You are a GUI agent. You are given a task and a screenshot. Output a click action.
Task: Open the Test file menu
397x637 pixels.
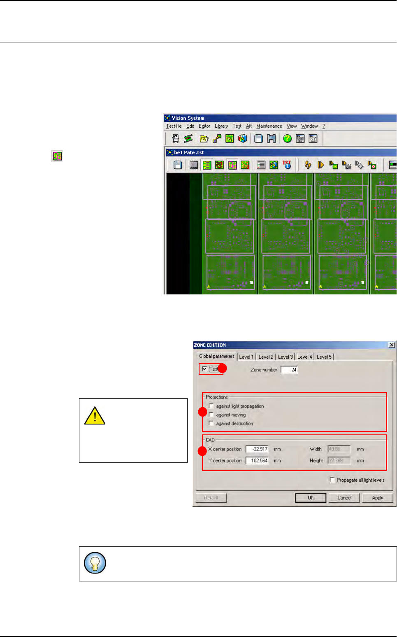coord(174,126)
